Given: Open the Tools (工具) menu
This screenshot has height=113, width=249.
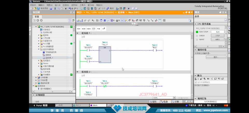Looking at the screenshot, I should [x=82, y=5].
